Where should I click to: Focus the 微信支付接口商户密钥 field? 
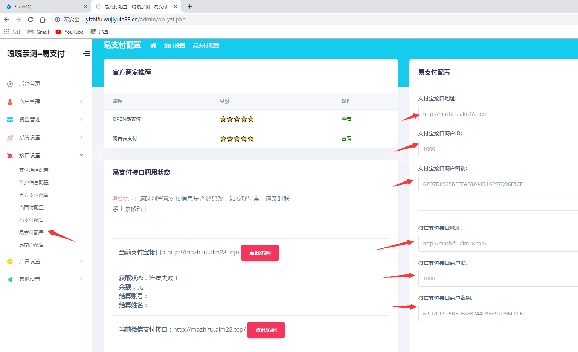497,314
